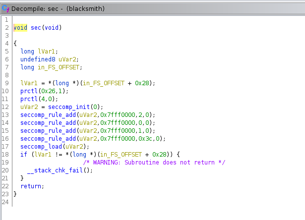Click the WARNING subroutine does not return comment
Image resolution: width=305 pixels, height=220 pixels.
(x=154, y=162)
